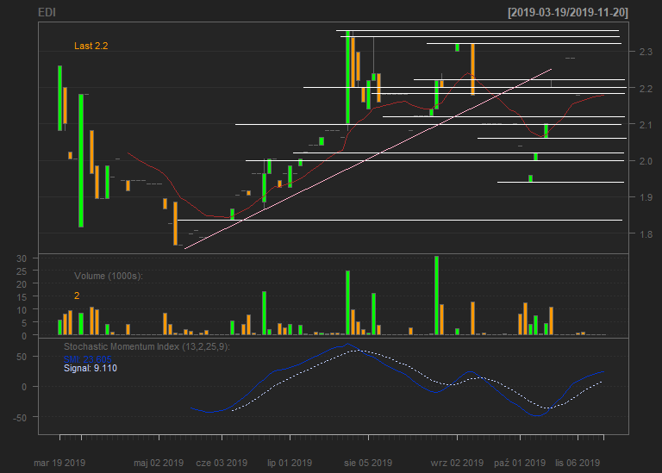Click the 50 SMI axis label
The image size is (662, 473).
22,357
